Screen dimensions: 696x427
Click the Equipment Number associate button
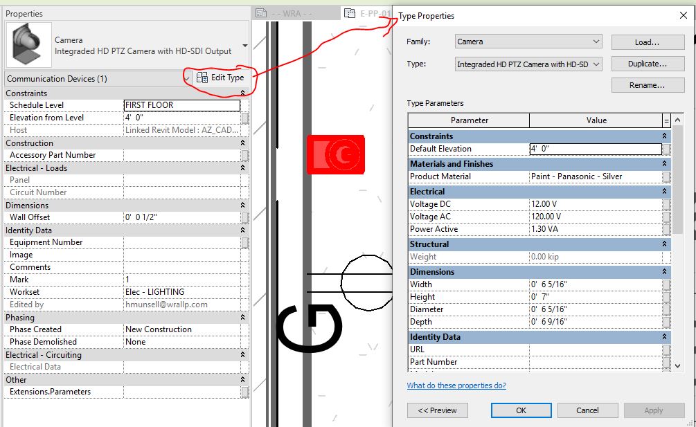pyautogui.click(x=244, y=242)
